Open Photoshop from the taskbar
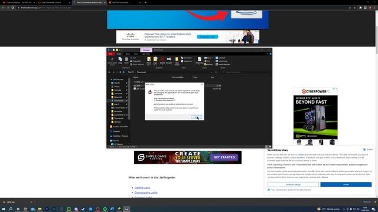 coord(54,209)
